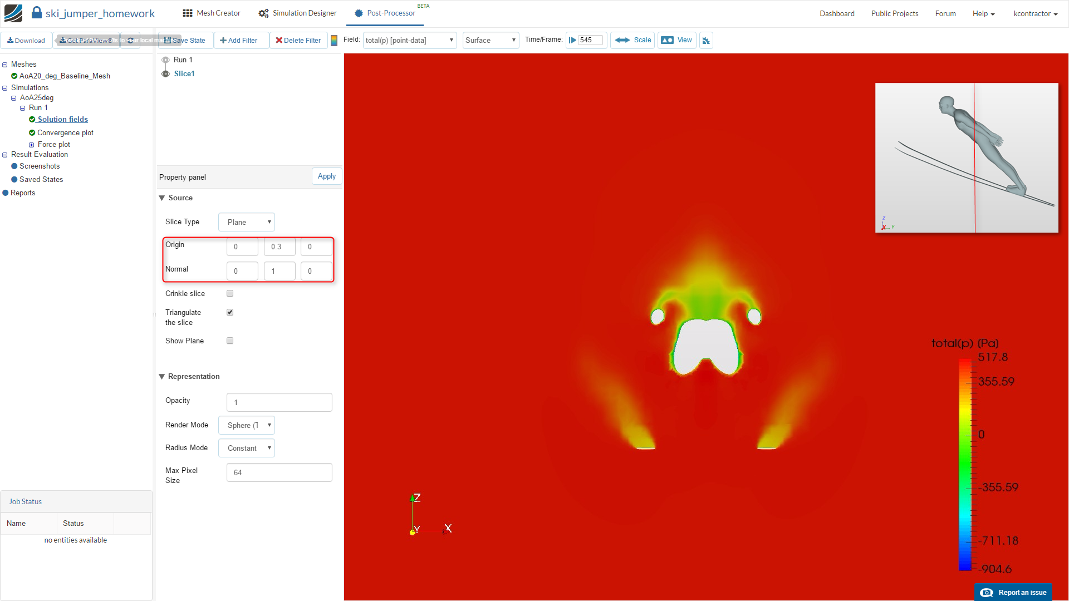Click Delete Filter with the red X
1069x601 pixels.
point(298,41)
